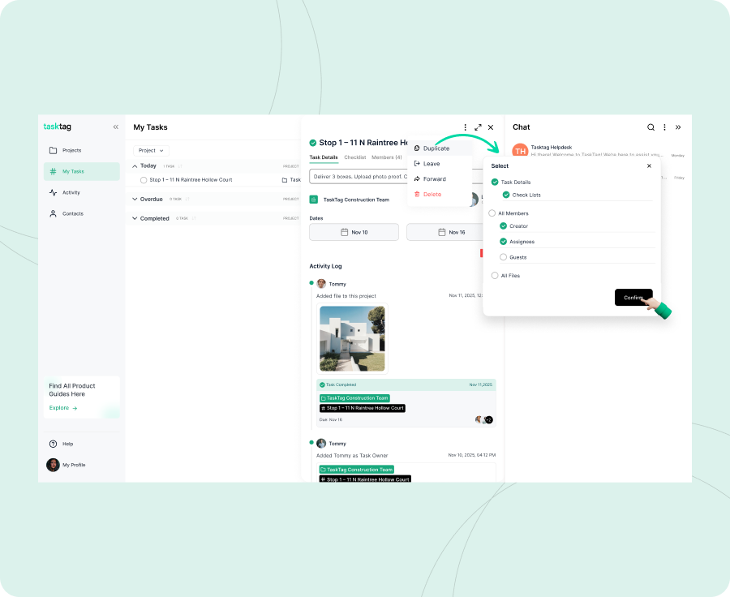Uncheck the Task Details option
Screen dimensions: 730x597
[495, 183]
